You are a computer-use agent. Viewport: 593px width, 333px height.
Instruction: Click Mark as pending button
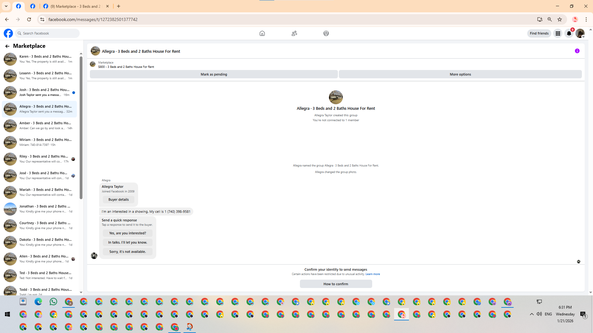[214, 74]
